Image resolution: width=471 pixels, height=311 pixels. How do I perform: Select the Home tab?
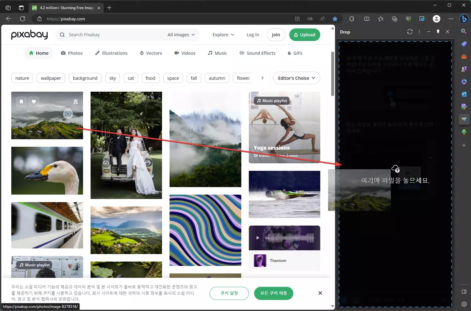coord(39,53)
